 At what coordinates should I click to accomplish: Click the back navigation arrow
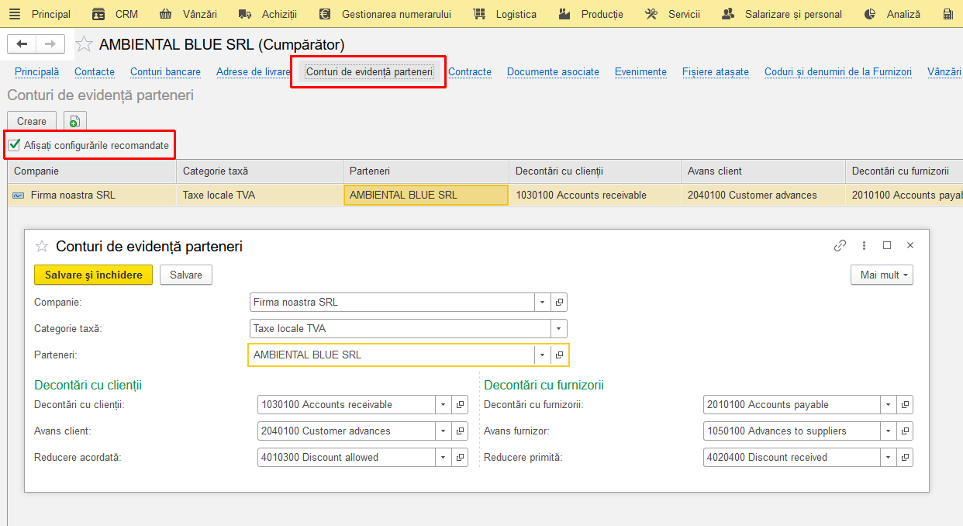[22, 44]
